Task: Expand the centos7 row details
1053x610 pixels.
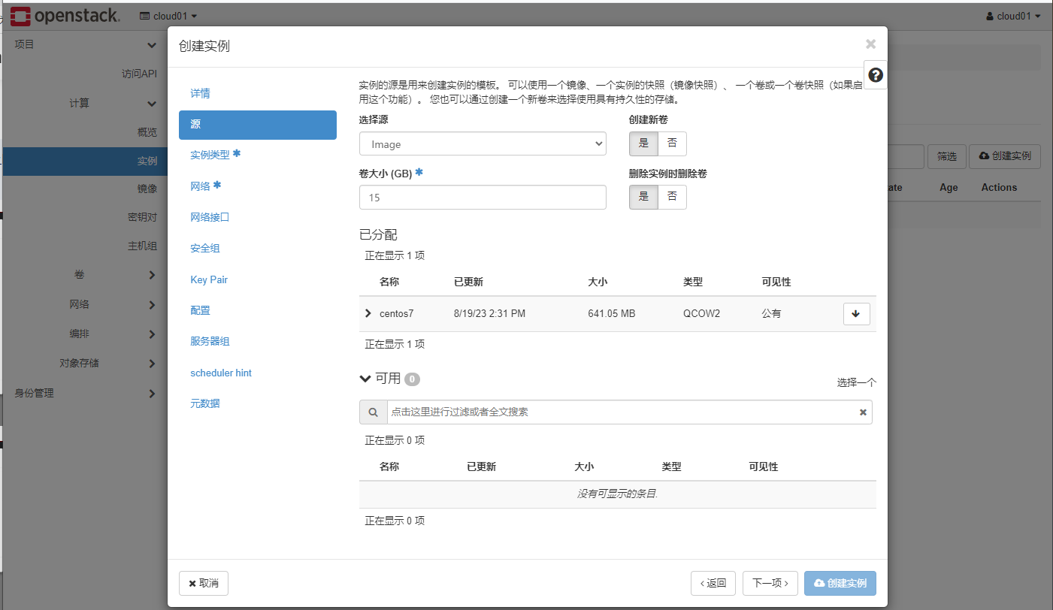Action: pos(368,313)
